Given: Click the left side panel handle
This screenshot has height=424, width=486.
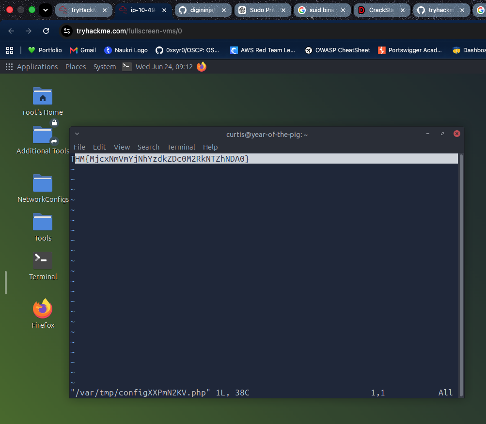Looking at the screenshot, I should 6,283.
